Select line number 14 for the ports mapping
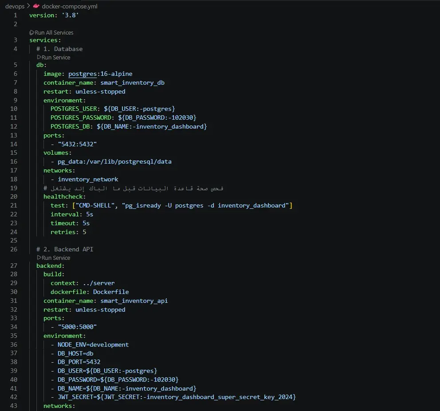440x411 pixels. pos(13,144)
